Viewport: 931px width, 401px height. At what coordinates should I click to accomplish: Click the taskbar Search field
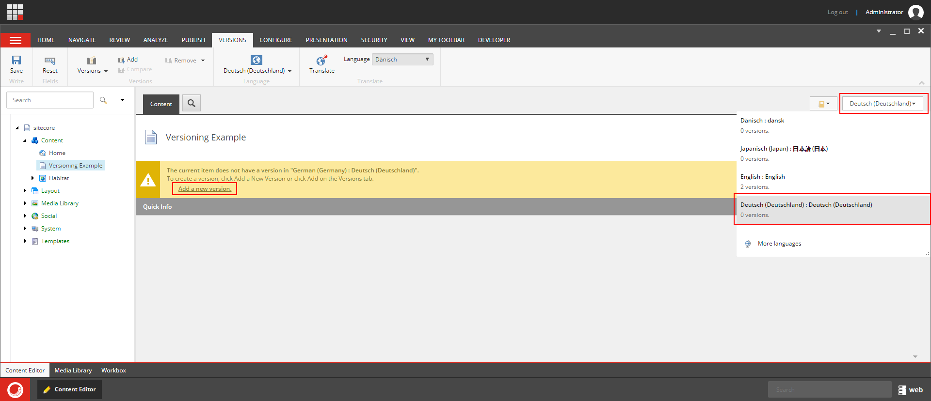[x=830, y=390]
